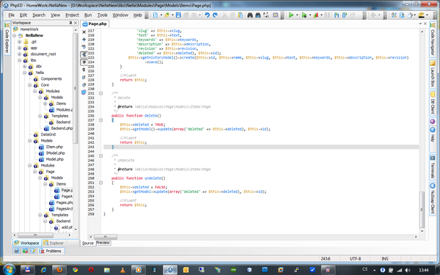The image size is (440, 275).
Task: Select the Workspace bottom tab
Action: tap(26, 243)
